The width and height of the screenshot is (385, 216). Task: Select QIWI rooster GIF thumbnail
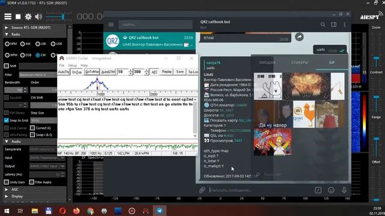[304, 114]
